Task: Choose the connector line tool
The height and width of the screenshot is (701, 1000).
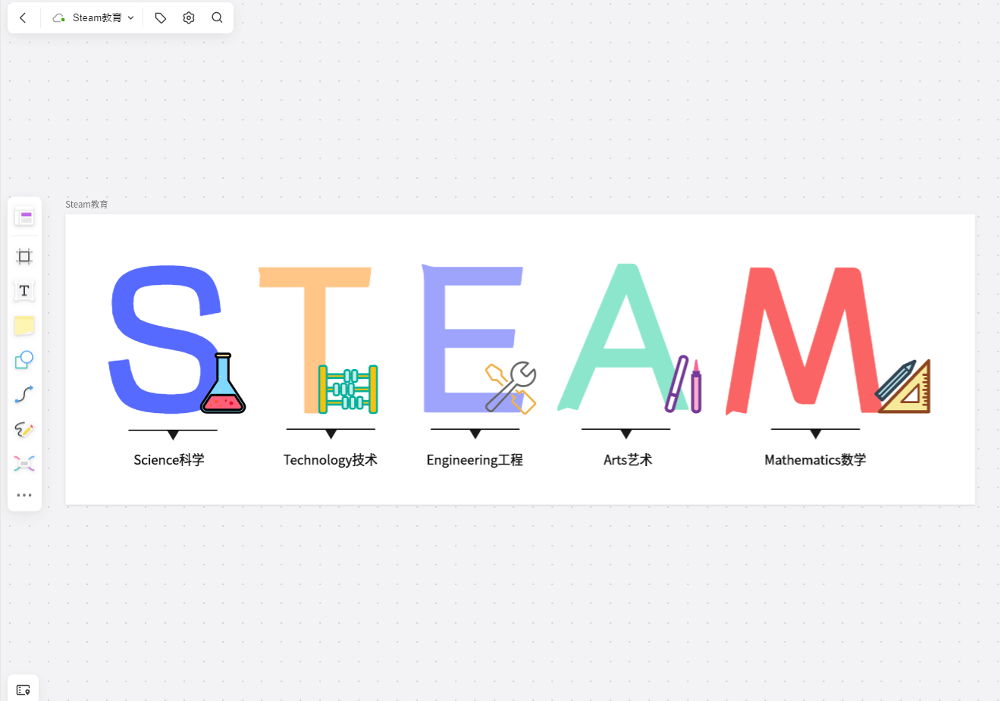Action: point(24,395)
